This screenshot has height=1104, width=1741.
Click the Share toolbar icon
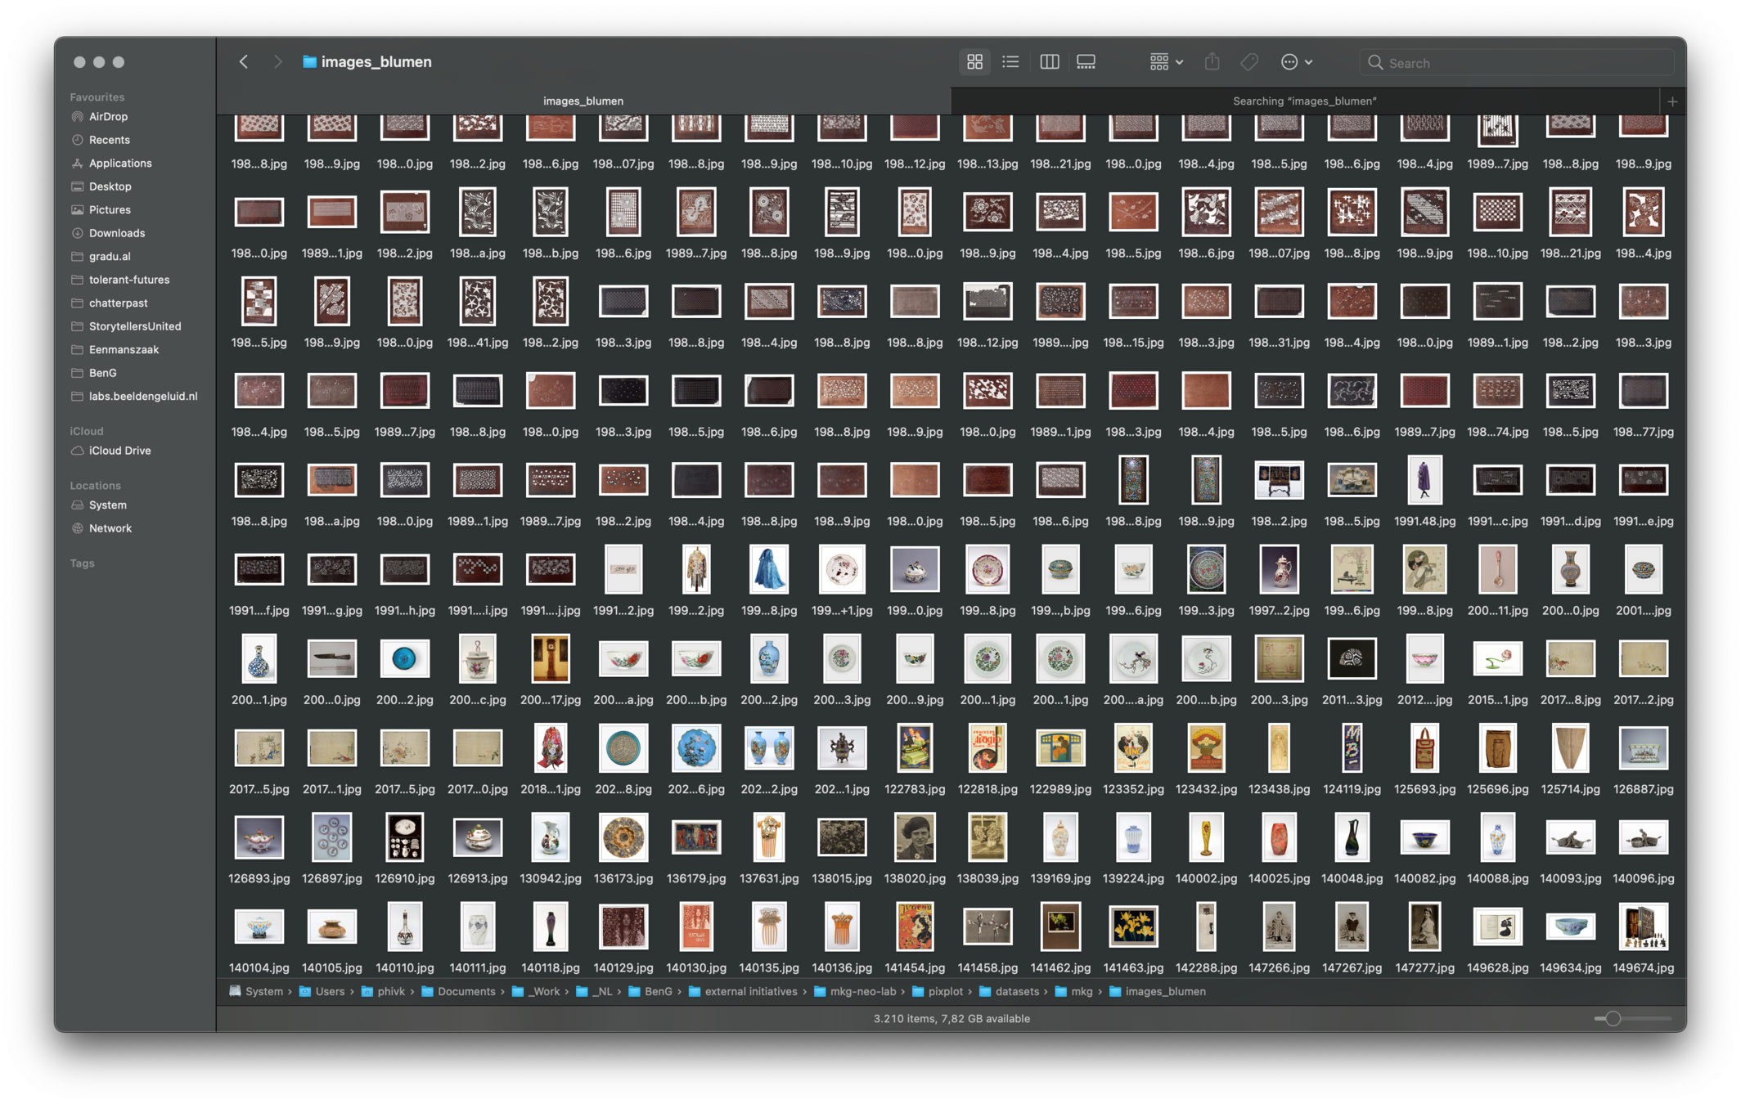click(1212, 62)
